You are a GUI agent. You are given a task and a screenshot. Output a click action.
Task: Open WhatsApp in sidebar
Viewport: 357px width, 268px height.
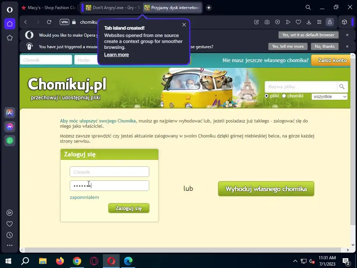pyautogui.click(x=9, y=141)
